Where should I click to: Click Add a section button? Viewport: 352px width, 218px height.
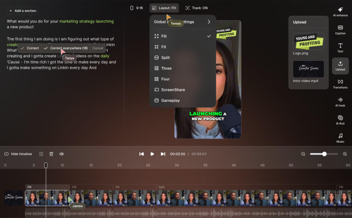click(x=22, y=10)
